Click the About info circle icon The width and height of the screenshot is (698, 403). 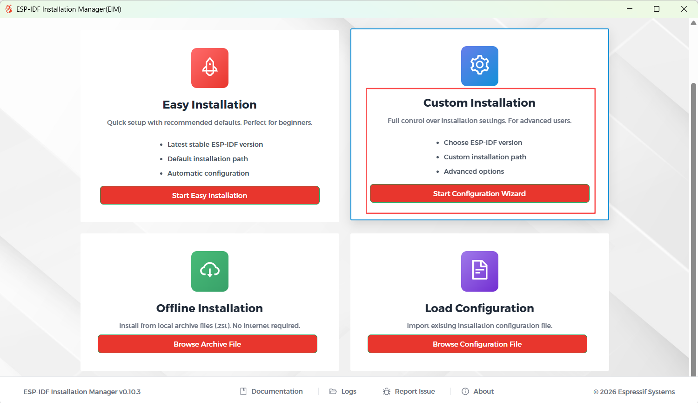pyautogui.click(x=465, y=391)
